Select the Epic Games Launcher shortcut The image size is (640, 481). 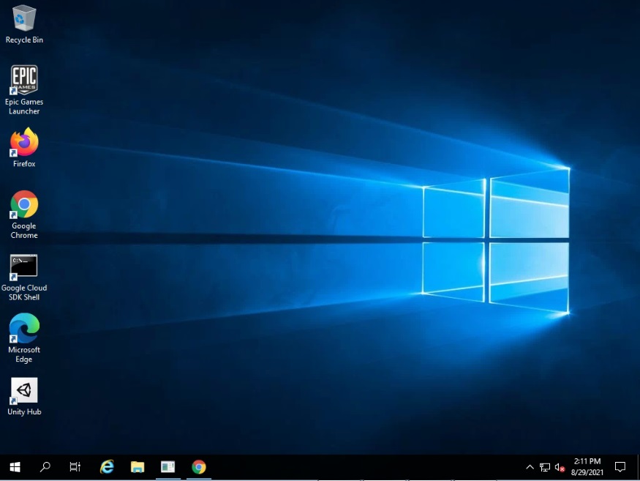[24, 90]
